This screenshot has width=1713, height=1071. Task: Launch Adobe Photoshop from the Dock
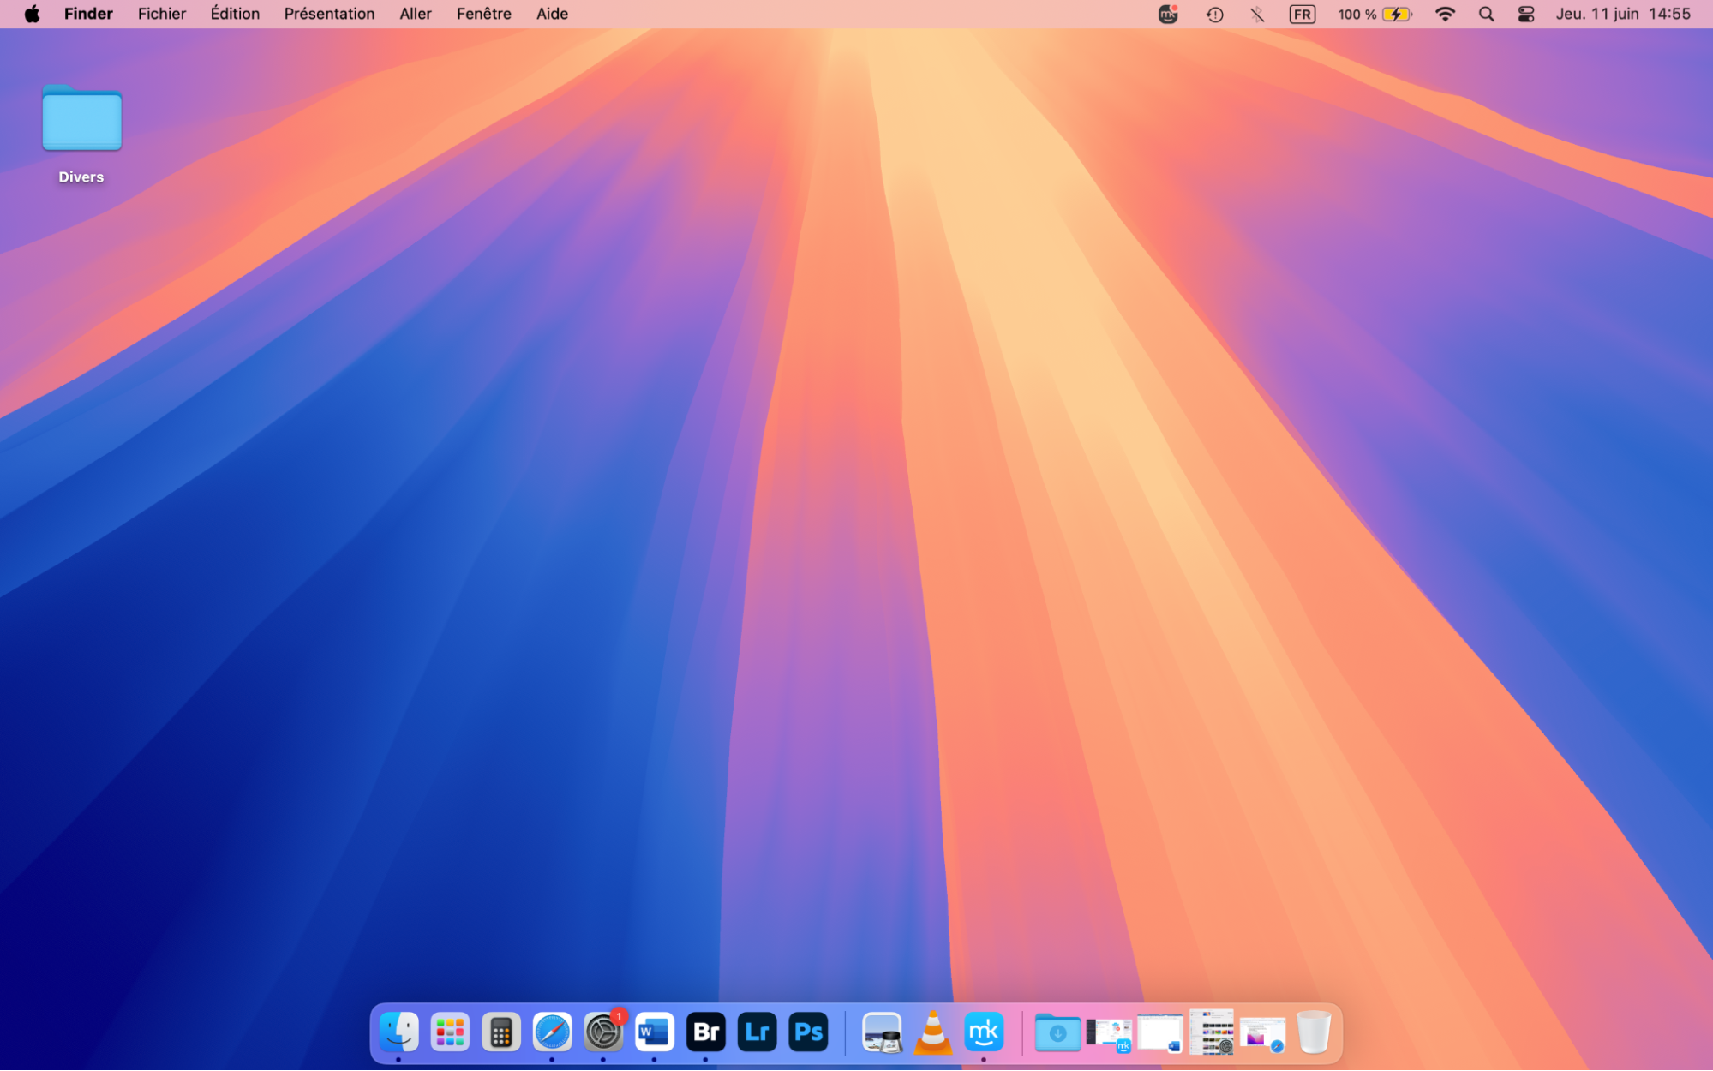pyautogui.click(x=808, y=1032)
